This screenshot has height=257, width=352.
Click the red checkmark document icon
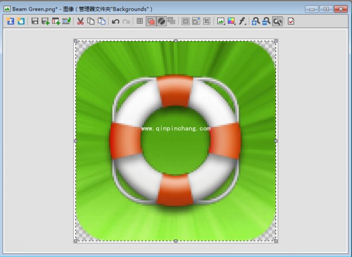(291, 21)
